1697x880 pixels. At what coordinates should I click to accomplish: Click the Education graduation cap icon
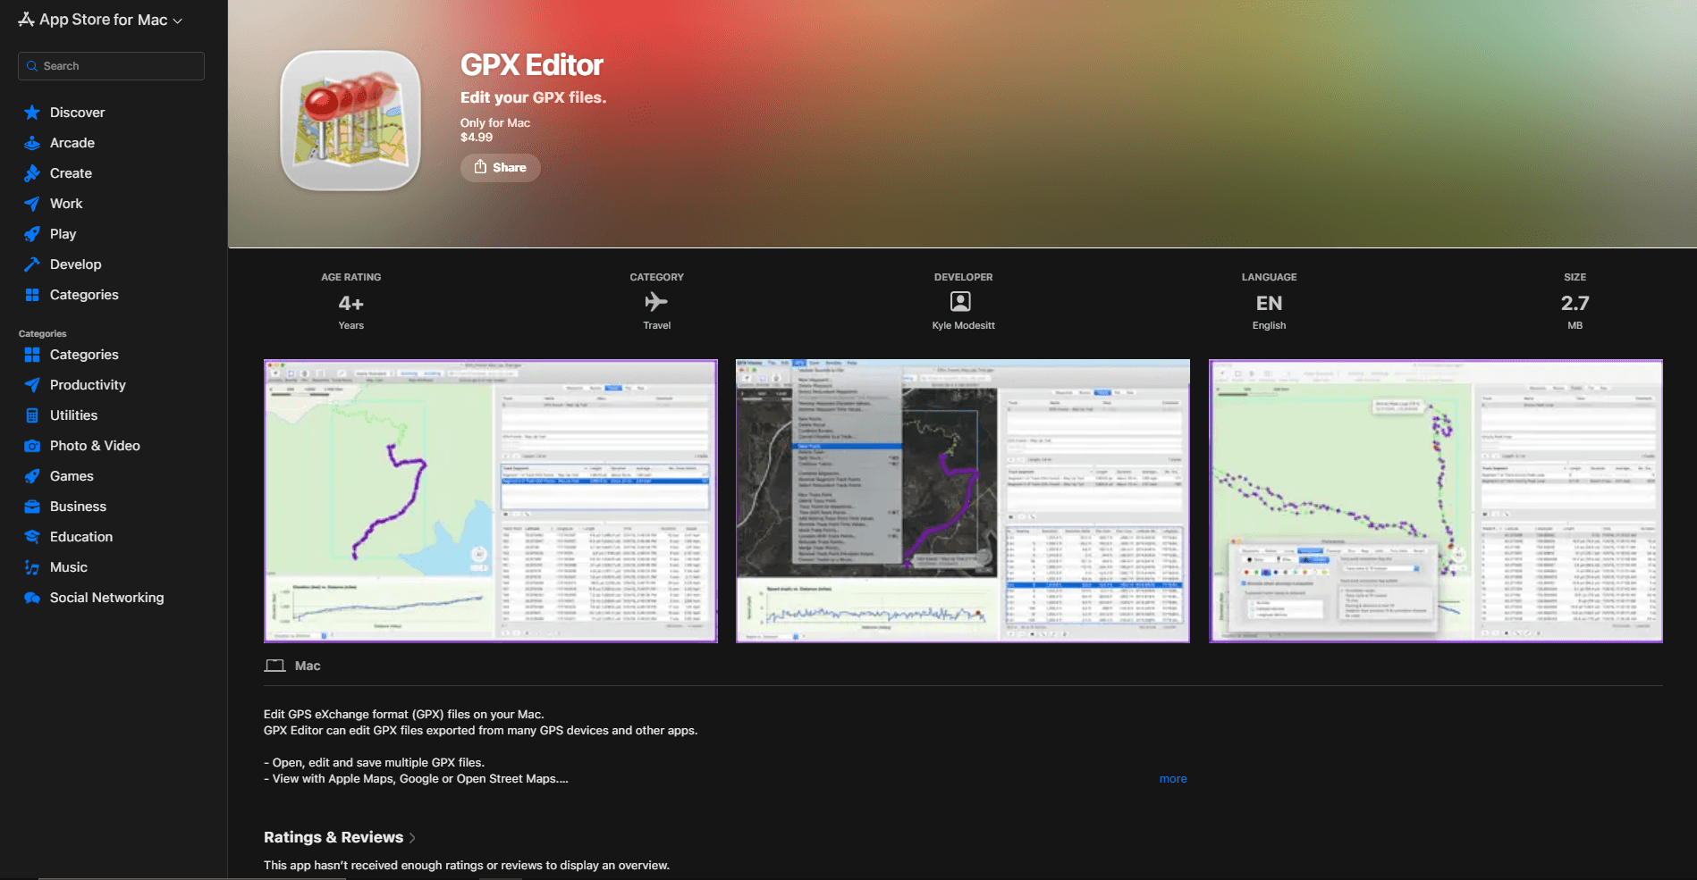tap(32, 537)
